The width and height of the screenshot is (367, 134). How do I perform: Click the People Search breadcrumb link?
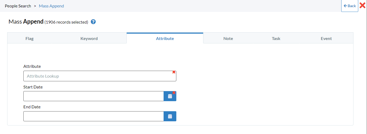click(x=18, y=6)
